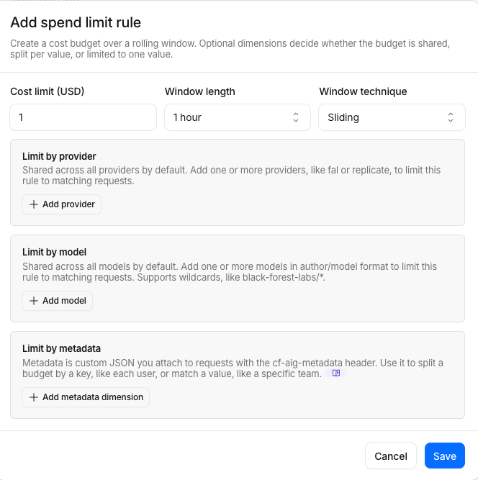478x480 pixels.
Task: Click the Window length label
Action: [200, 91]
